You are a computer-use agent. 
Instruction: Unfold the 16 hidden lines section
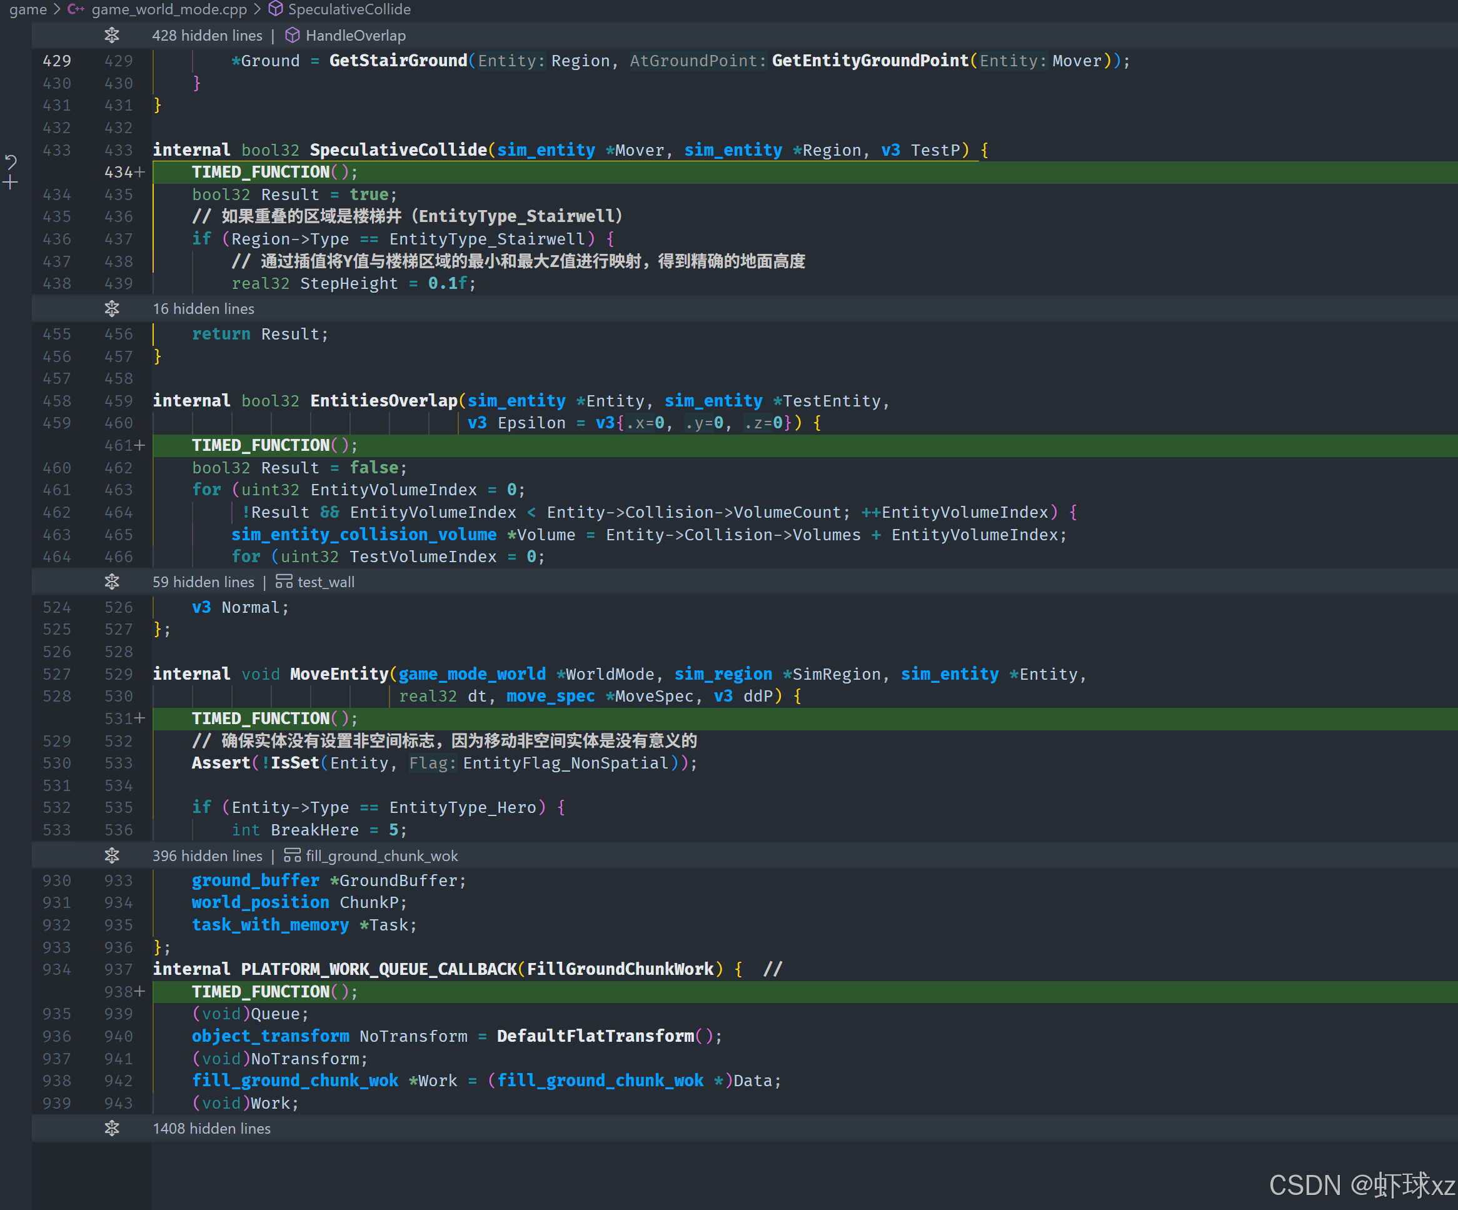click(112, 308)
